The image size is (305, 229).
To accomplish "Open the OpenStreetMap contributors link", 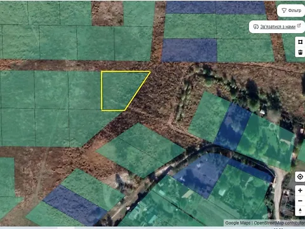I will (x=280, y=223).
